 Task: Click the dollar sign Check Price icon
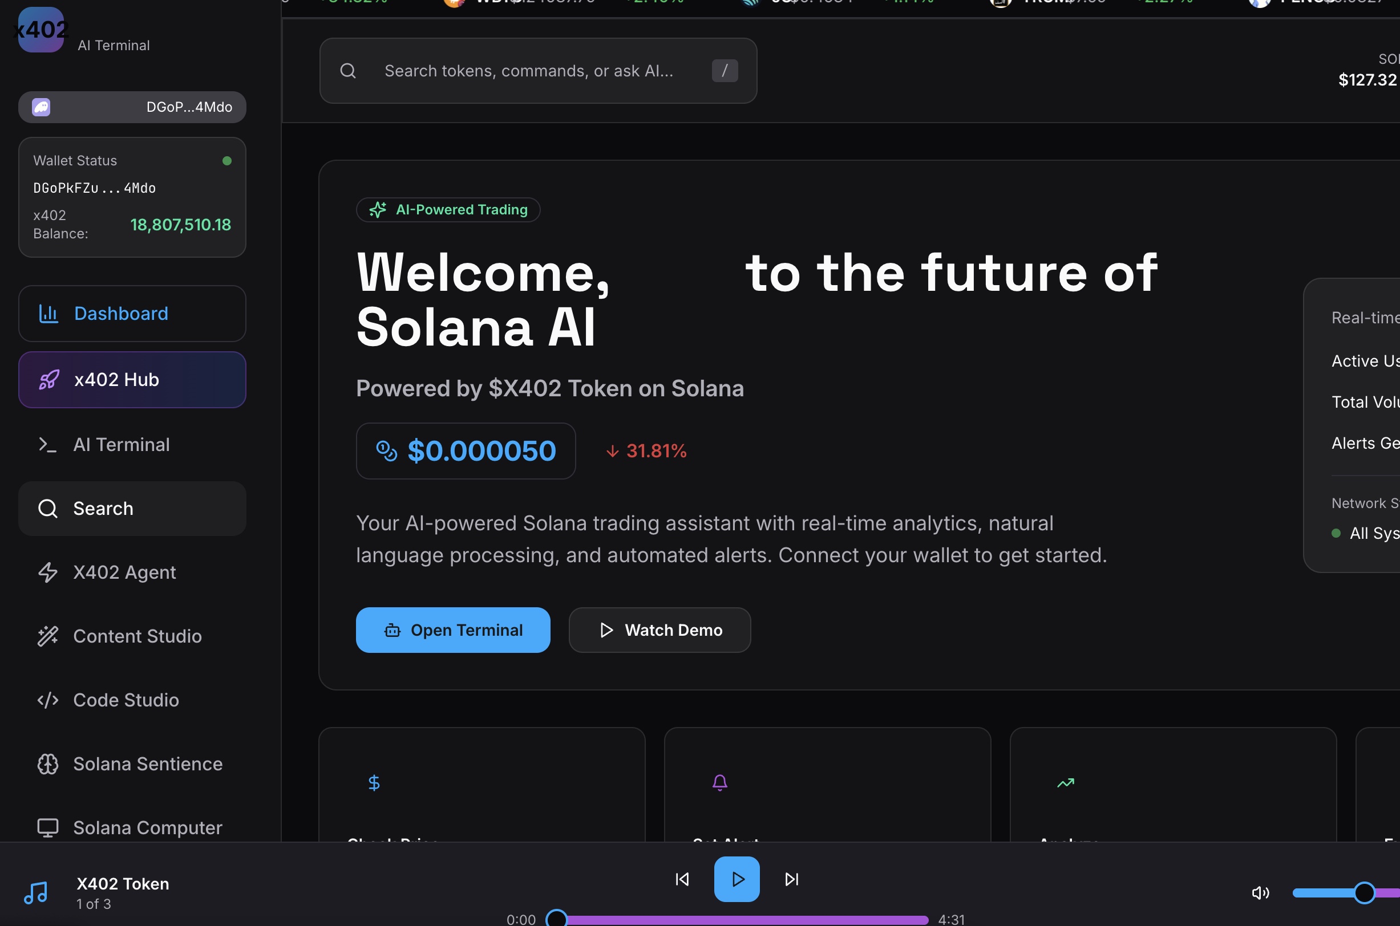tap(374, 783)
